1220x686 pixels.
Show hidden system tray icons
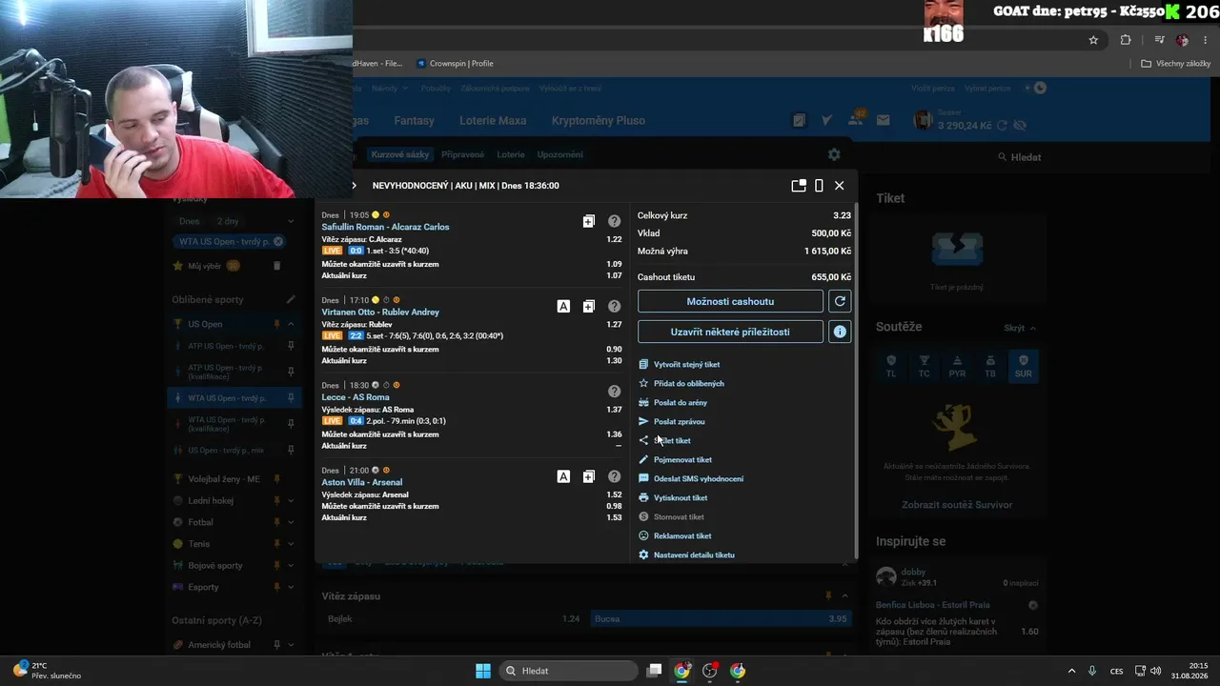(1071, 671)
